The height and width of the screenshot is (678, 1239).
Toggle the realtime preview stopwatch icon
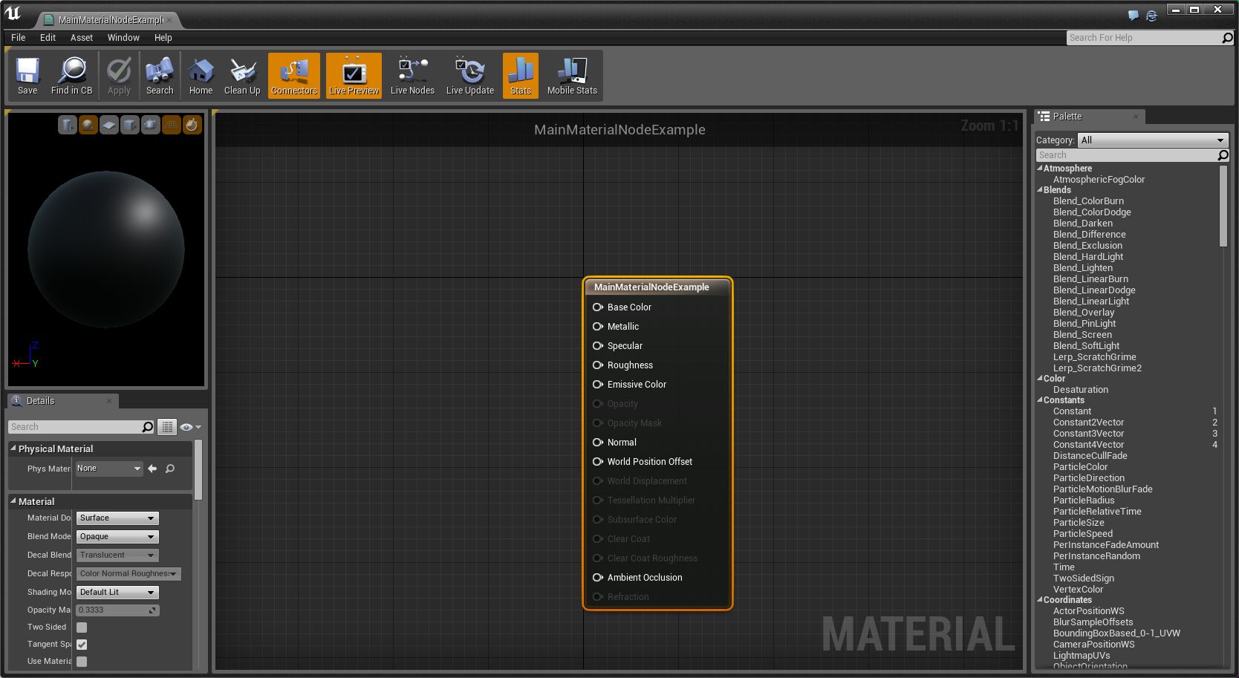(192, 124)
